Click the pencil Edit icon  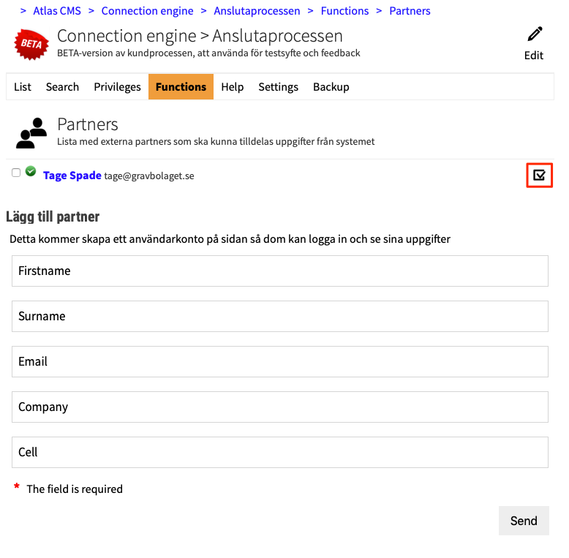click(x=535, y=34)
